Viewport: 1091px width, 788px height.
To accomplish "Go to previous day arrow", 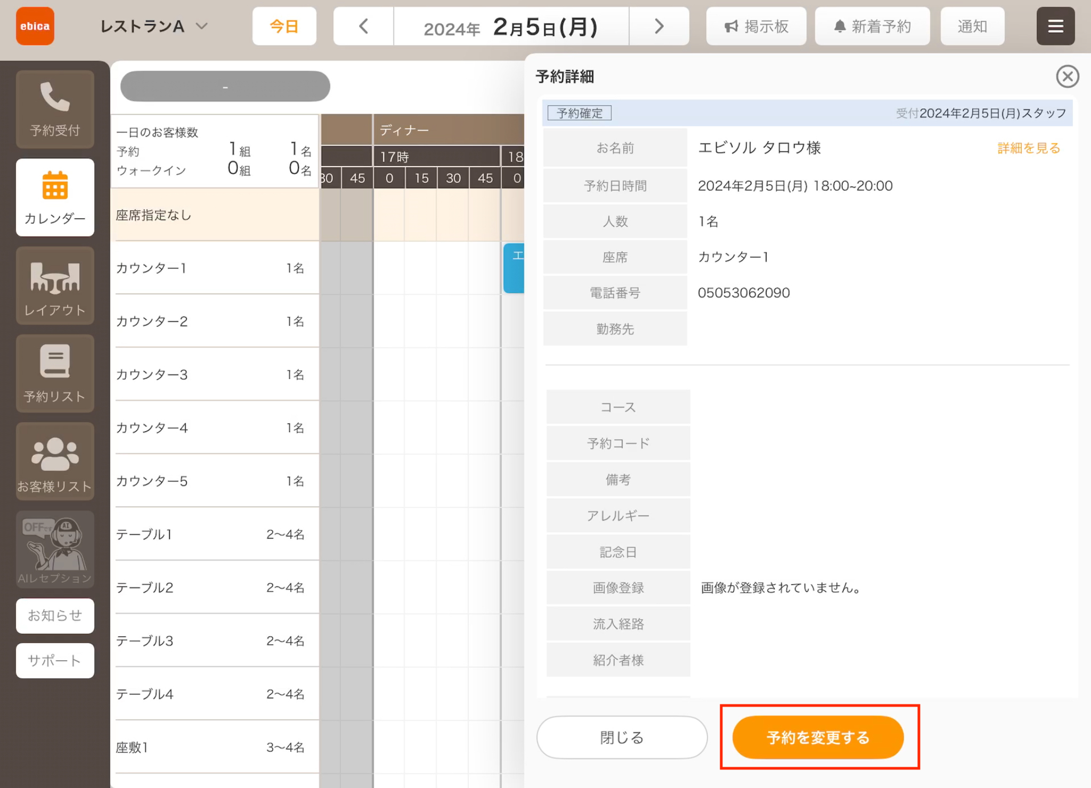I will click(364, 26).
